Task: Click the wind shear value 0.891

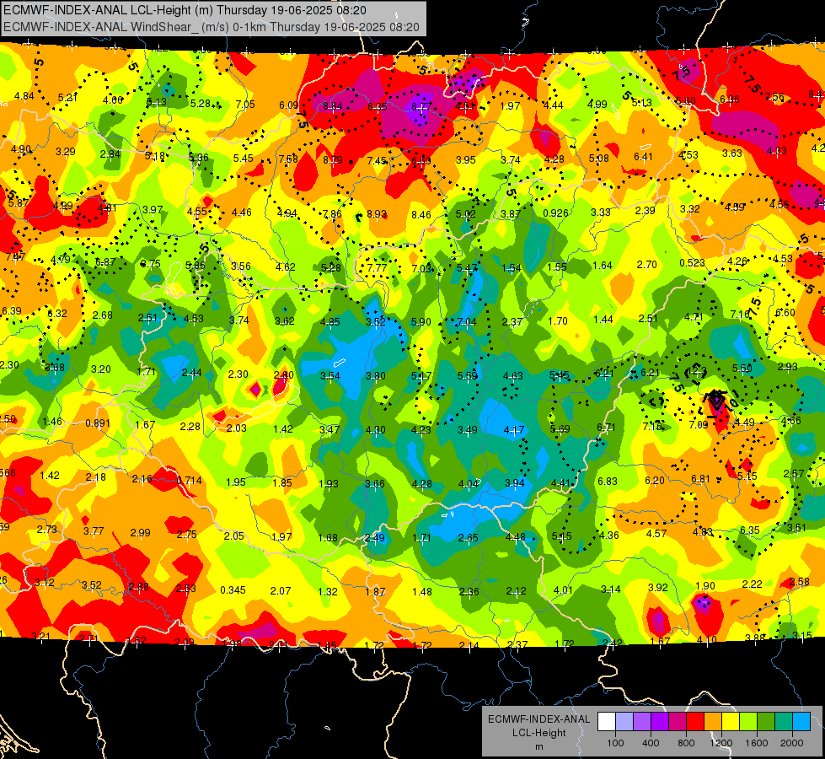Action: [x=98, y=423]
